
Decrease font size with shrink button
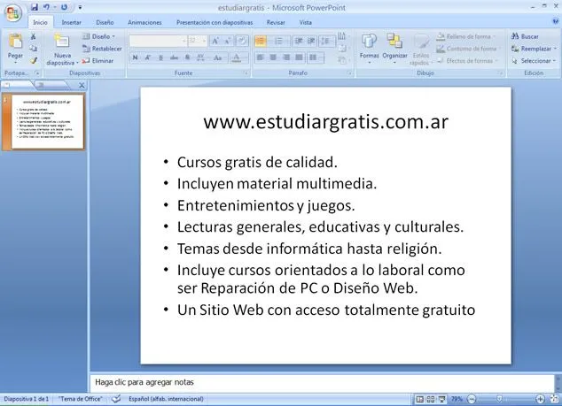click(228, 41)
